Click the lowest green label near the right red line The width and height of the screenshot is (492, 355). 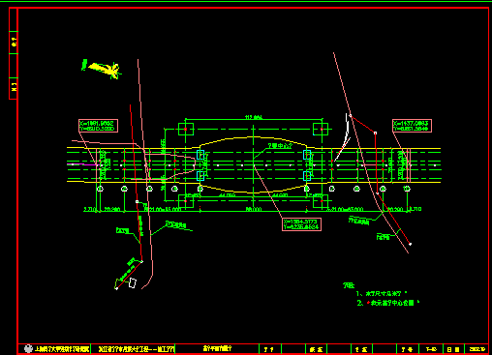[x=384, y=237]
